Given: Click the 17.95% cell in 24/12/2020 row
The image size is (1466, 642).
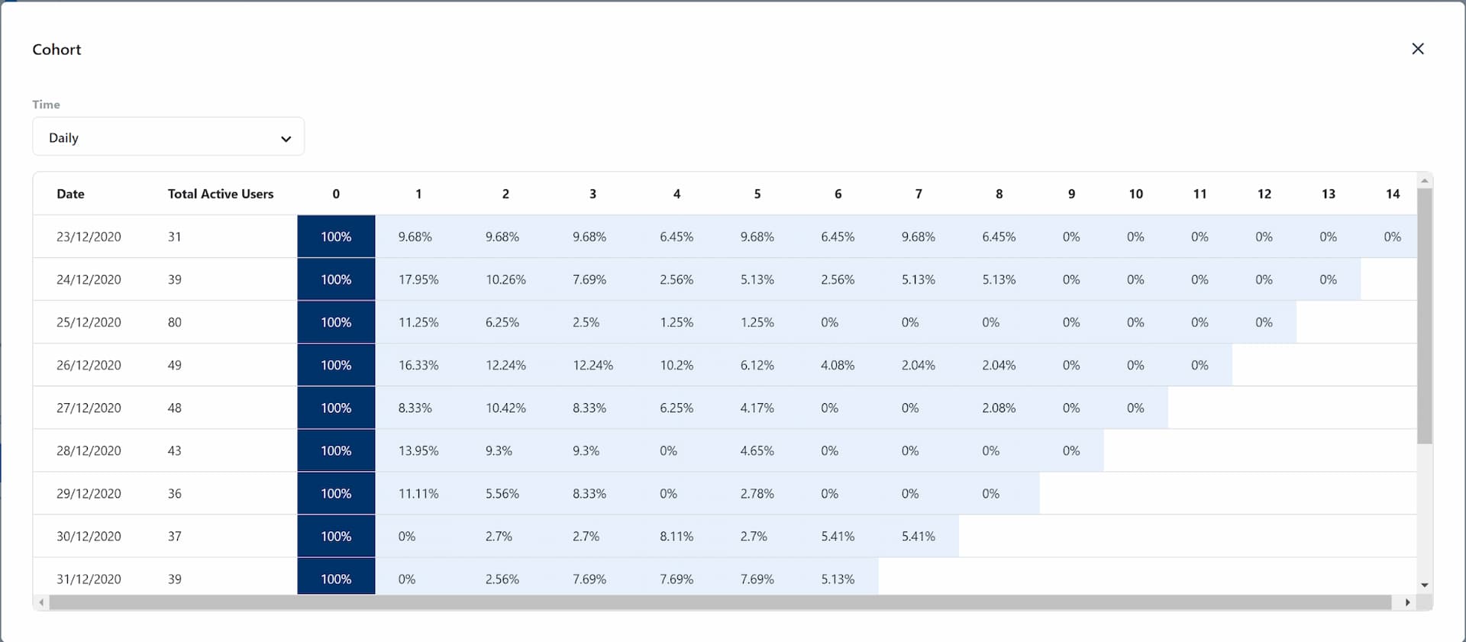Looking at the screenshot, I should [x=418, y=279].
